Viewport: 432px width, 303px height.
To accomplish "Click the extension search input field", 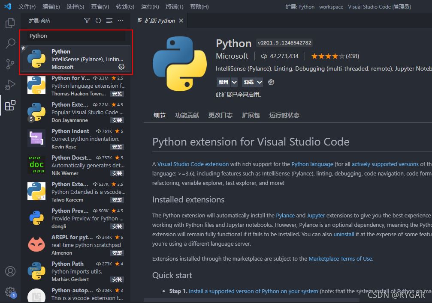I will (76, 36).
